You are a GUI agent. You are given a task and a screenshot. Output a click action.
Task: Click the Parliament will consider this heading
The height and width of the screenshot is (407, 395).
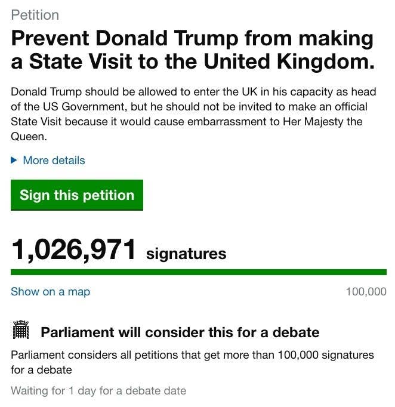click(x=180, y=332)
